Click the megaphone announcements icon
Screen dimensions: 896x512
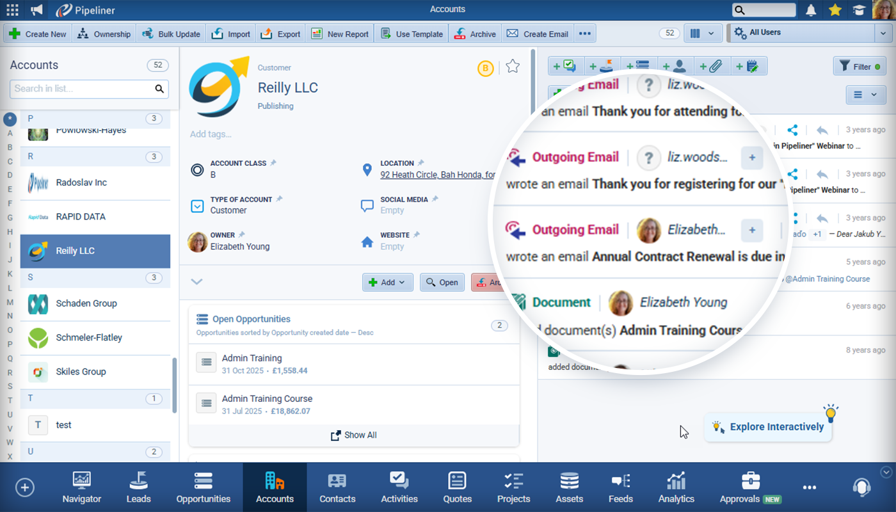36,10
